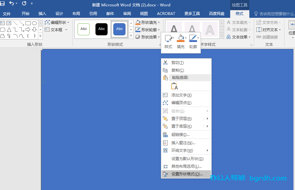Open Customize Quick Access Toolbar dropdown
295x190 pixels.
click(x=32, y=4)
